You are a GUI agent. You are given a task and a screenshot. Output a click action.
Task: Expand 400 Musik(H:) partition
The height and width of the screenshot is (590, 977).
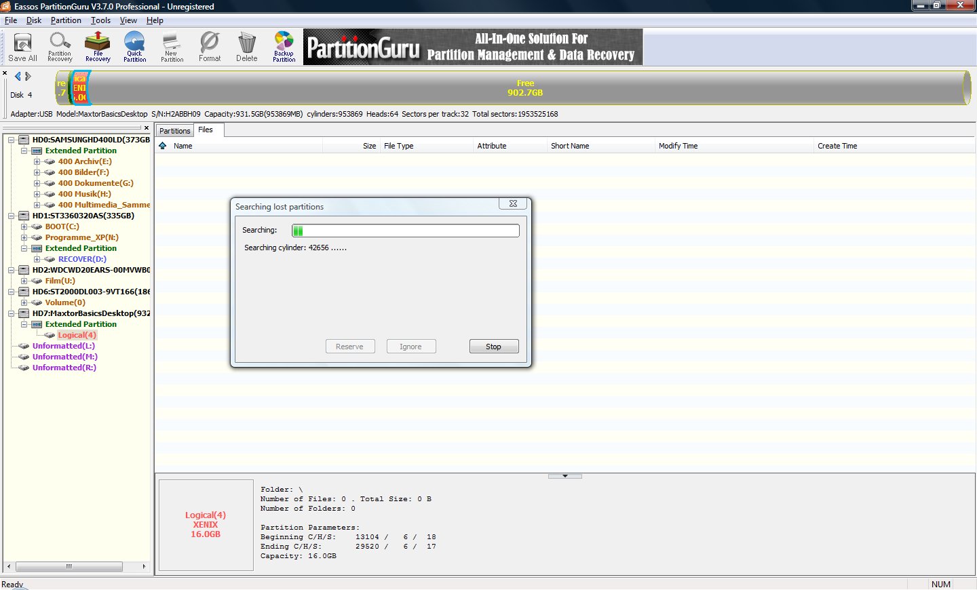(x=37, y=194)
